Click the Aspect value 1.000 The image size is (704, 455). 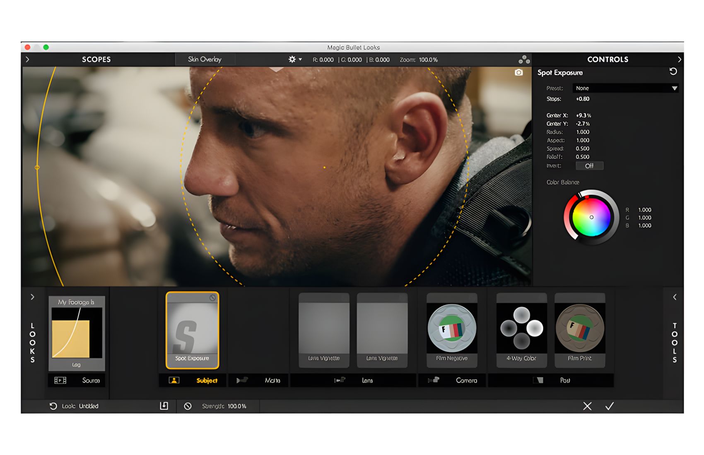[583, 140]
